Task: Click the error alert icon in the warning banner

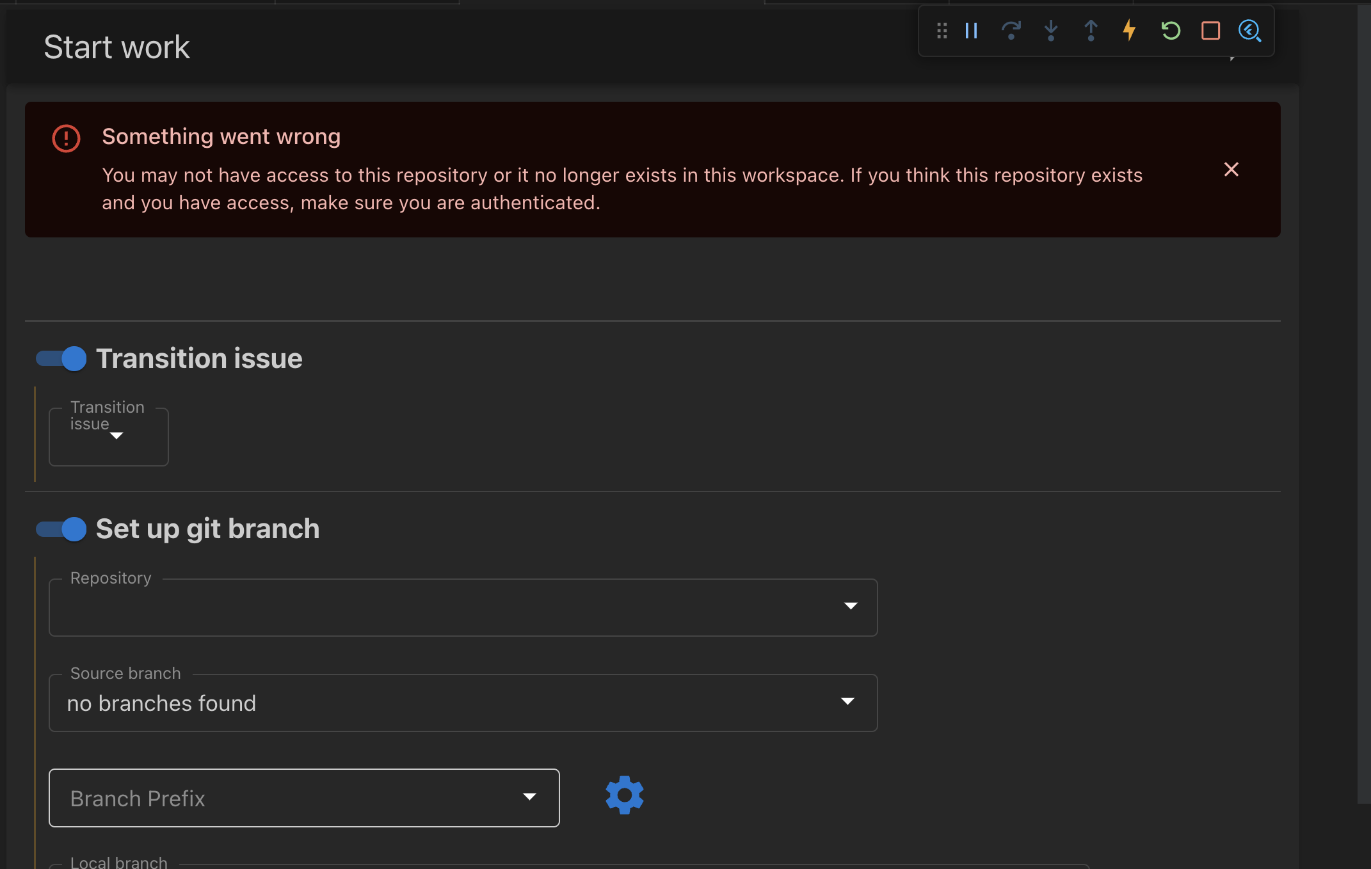Action: (x=66, y=138)
